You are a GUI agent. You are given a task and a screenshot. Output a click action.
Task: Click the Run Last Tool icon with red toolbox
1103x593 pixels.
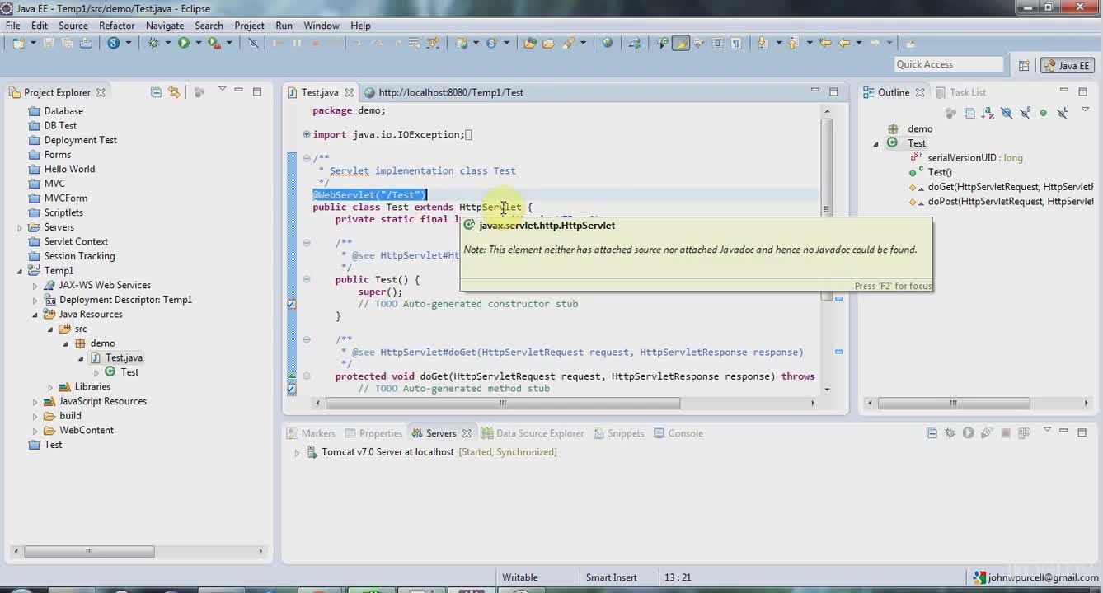[x=214, y=43]
